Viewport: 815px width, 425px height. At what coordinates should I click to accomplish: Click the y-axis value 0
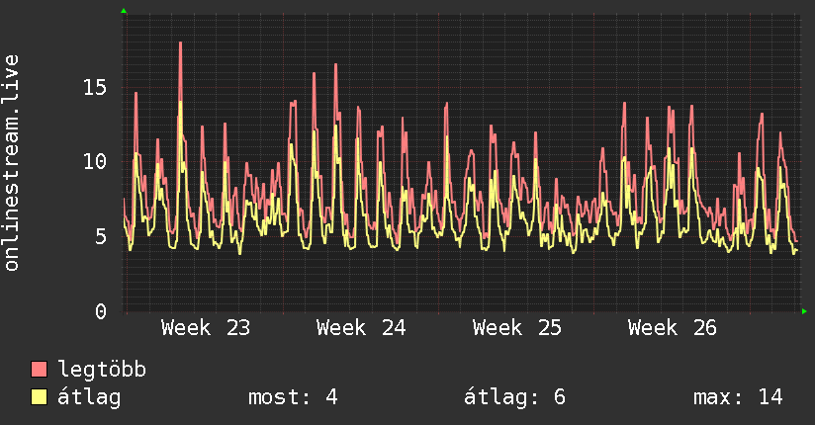101,311
